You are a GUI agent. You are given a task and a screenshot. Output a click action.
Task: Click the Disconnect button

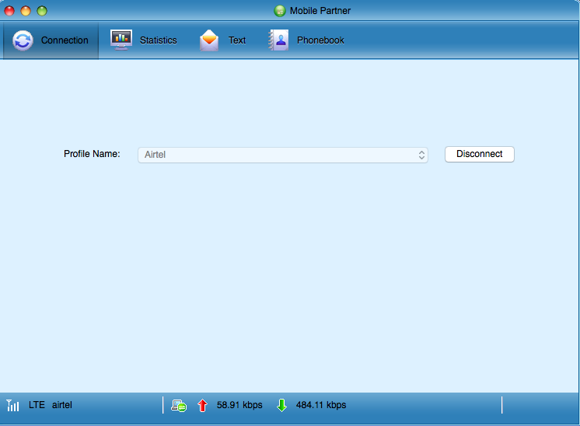[480, 154]
